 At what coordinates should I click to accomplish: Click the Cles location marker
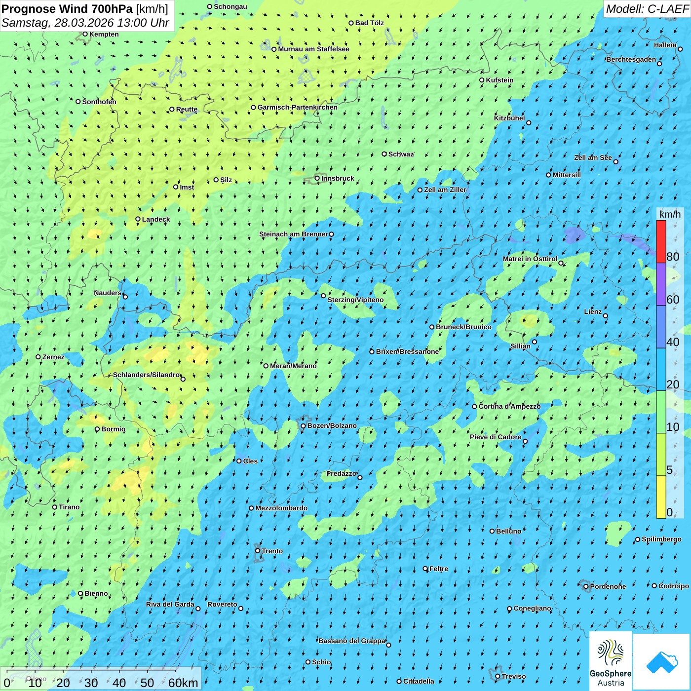click(239, 461)
